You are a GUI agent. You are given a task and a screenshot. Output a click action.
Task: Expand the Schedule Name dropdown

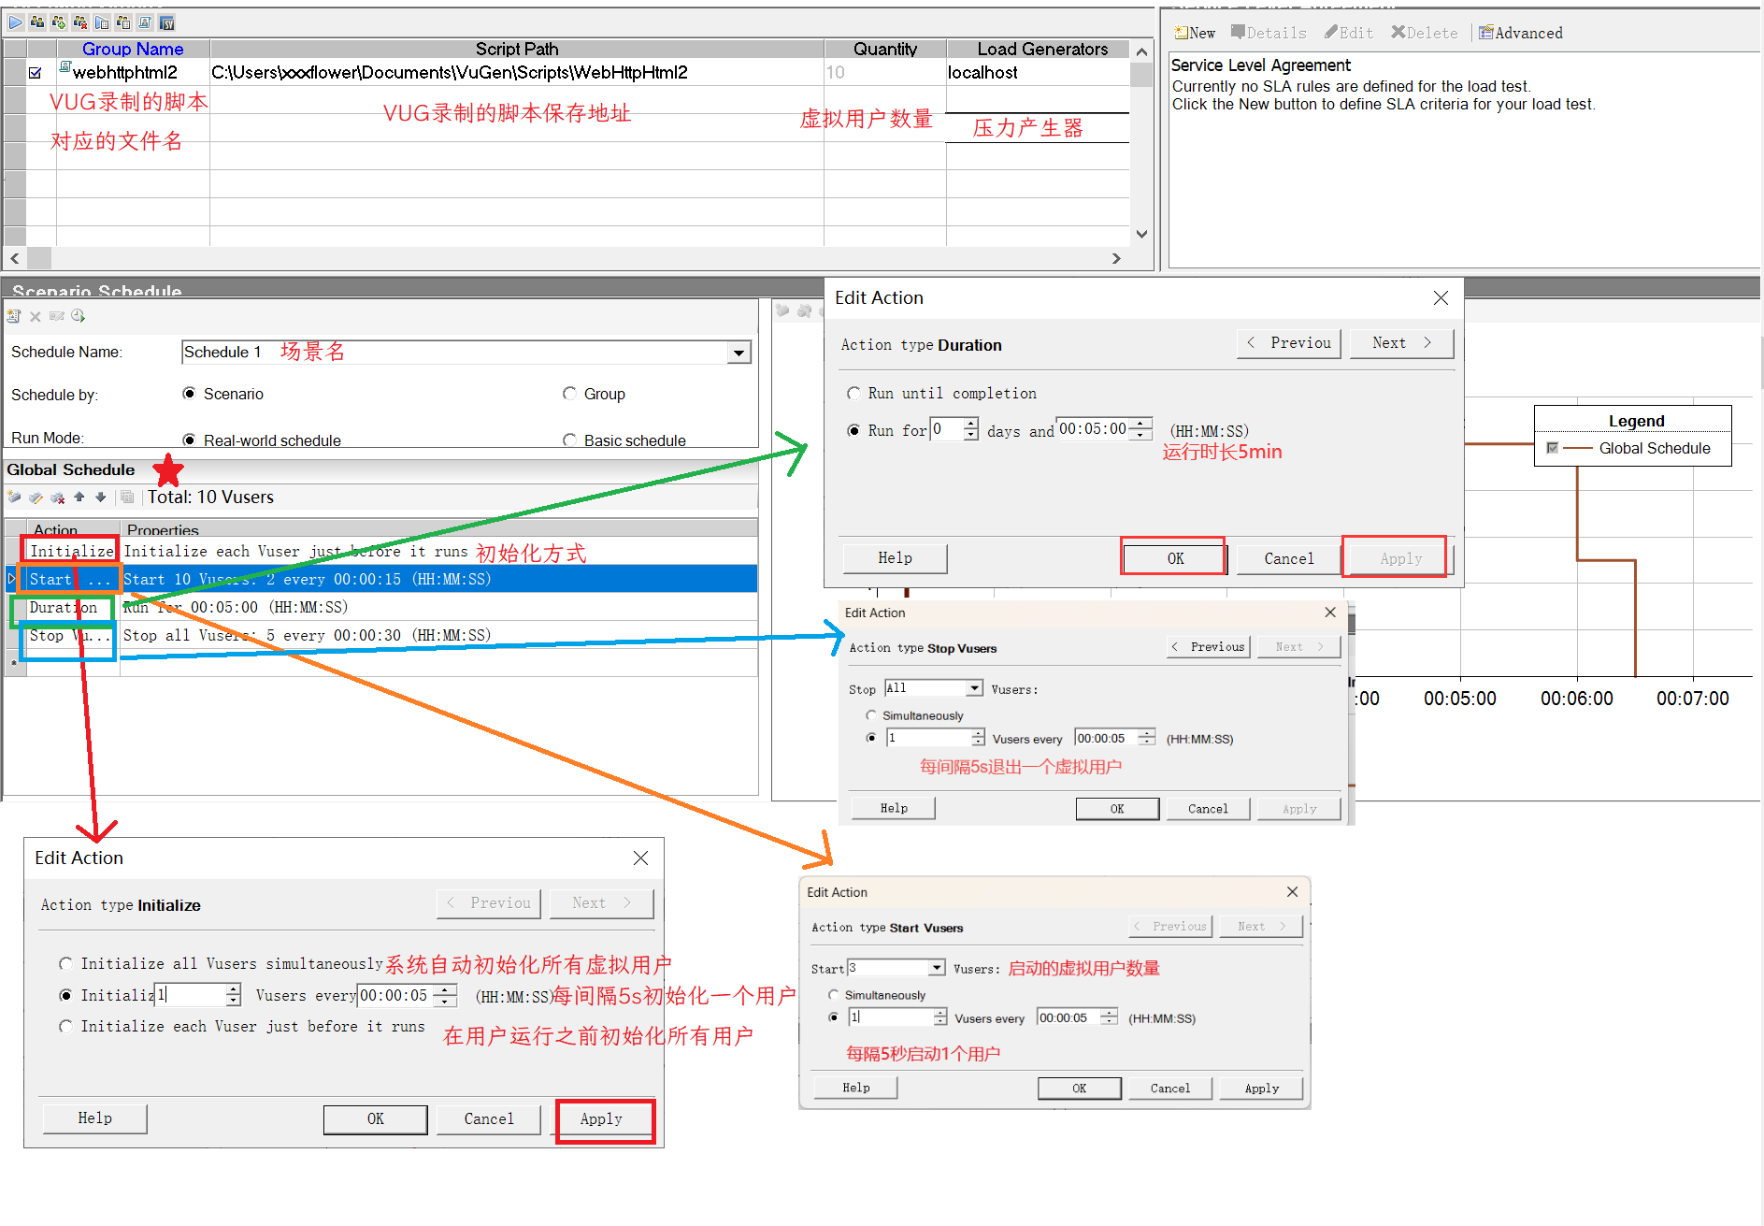(x=739, y=353)
